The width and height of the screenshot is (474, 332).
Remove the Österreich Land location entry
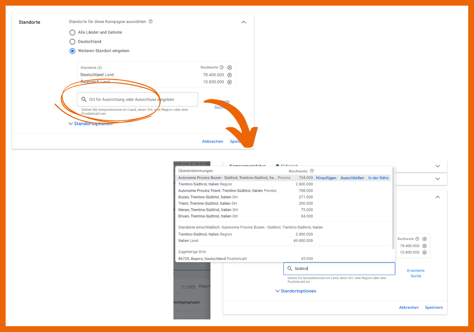[229, 82]
